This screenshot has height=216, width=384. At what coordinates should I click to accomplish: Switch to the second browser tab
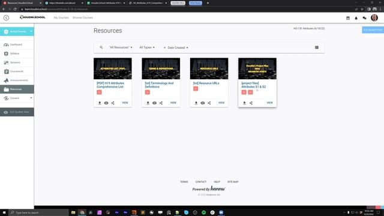click(x=64, y=3)
